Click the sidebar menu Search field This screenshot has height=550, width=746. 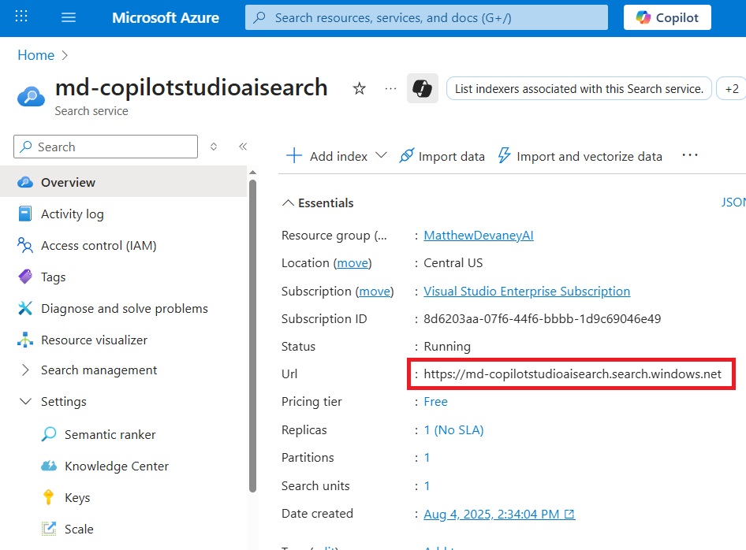point(106,147)
